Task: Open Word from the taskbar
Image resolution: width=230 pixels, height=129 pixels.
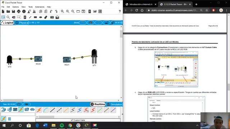Action: pyautogui.click(x=45, y=125)
